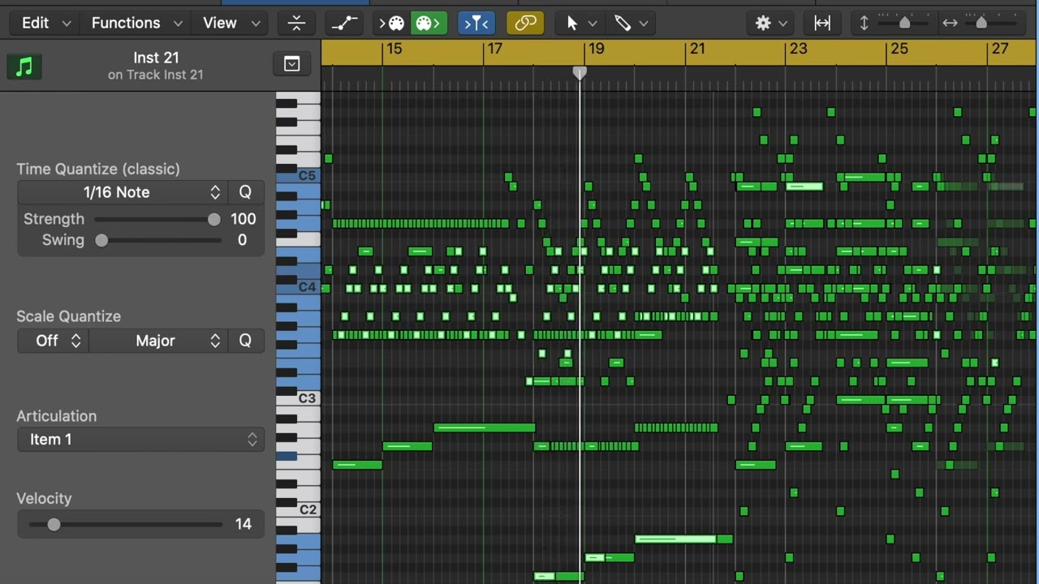This screenshot has width=1039, height=584.
Task: Click the collapse mode button in toolbar
Action: (x=296, y=23)
